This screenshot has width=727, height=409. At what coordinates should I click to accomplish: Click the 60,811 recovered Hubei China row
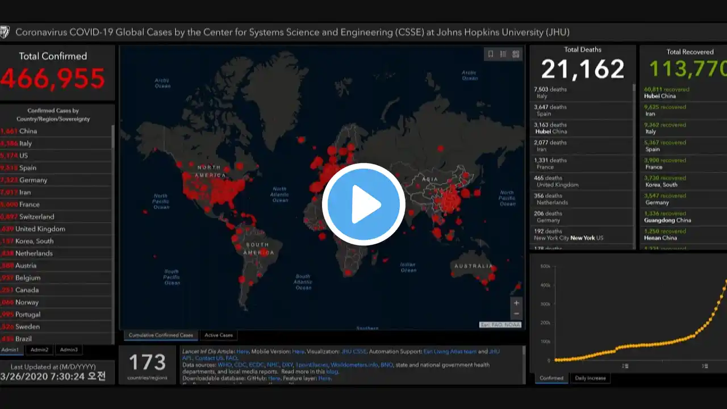(684, 93)
